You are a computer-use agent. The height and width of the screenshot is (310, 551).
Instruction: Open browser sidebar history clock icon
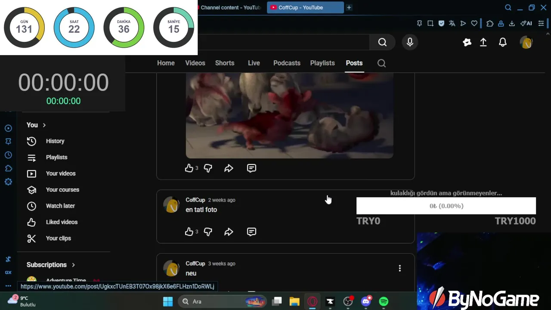tap(8, 155)
